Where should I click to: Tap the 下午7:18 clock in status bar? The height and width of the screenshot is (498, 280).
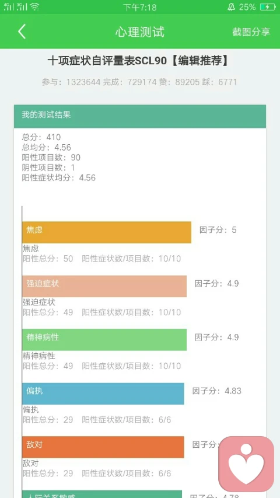pyautogui.click(x=139, y=7)
